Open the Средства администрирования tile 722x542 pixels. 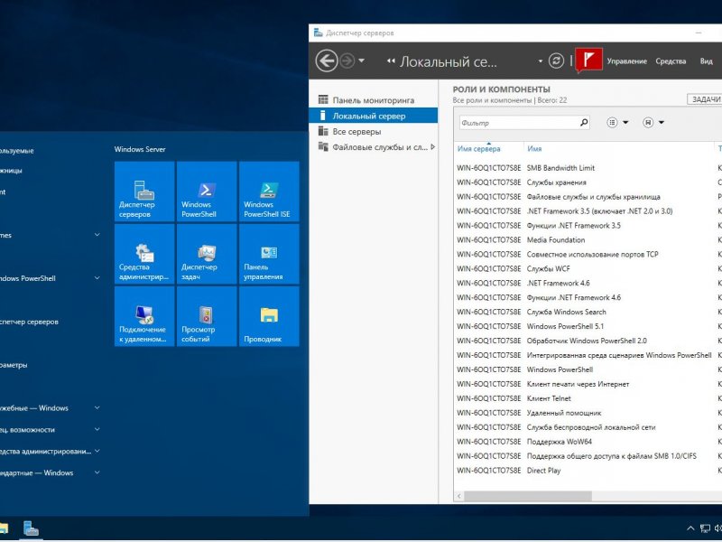pyautogui.click(x=144, y=254)
